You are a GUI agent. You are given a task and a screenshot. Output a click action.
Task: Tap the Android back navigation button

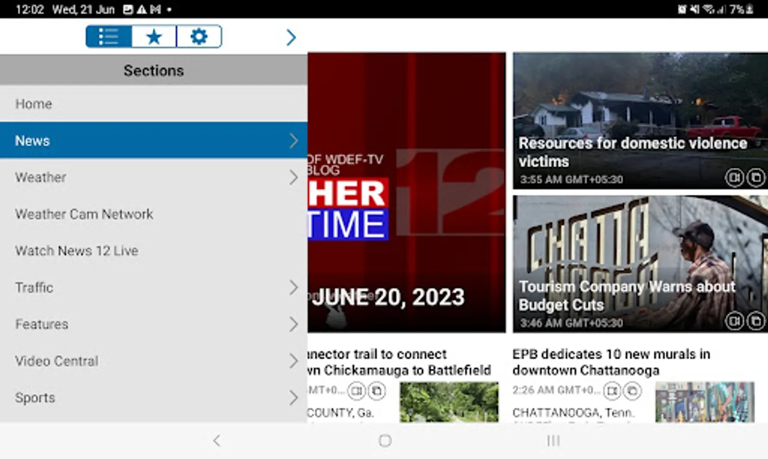coord(217,441)
